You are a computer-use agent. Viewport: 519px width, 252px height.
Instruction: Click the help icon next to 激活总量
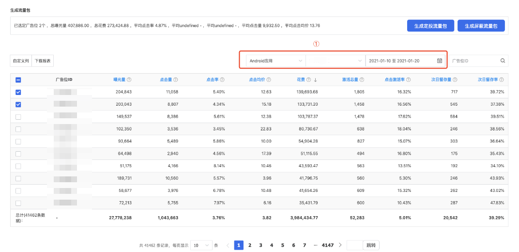tap(362, 80)
